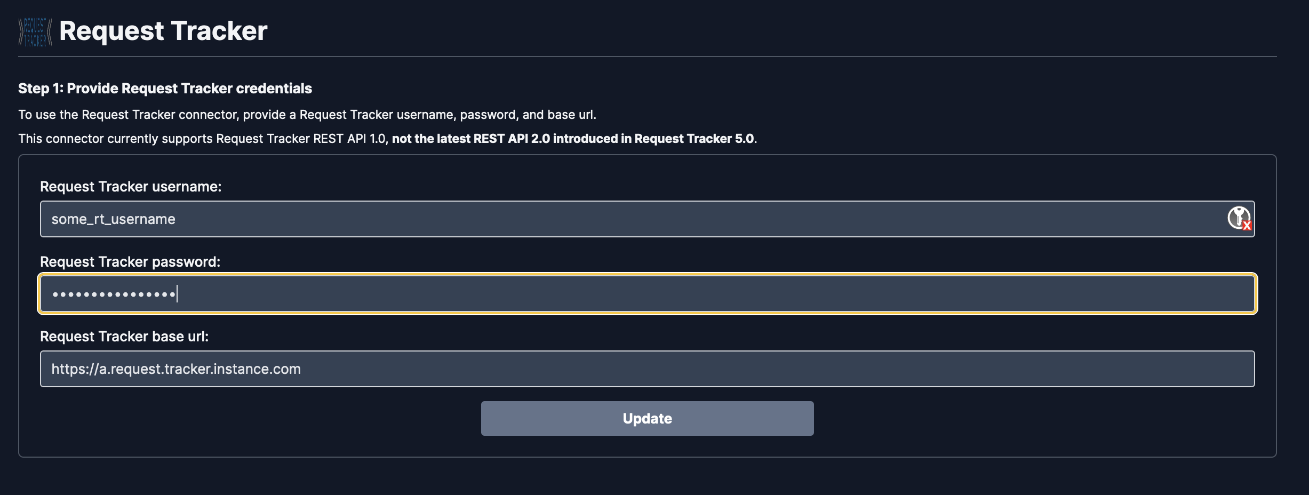Click the Update button
The width and height of the screenshot is (1309, 495).
click(x=647, y=418)
